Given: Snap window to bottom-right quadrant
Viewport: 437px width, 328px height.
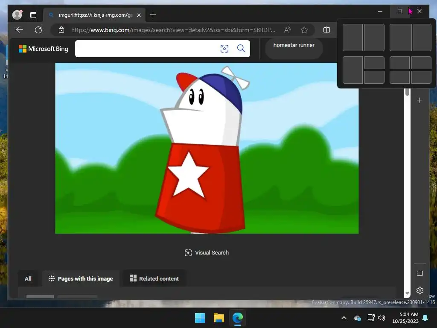Looking at the screenshot, I should click(421, 77).
